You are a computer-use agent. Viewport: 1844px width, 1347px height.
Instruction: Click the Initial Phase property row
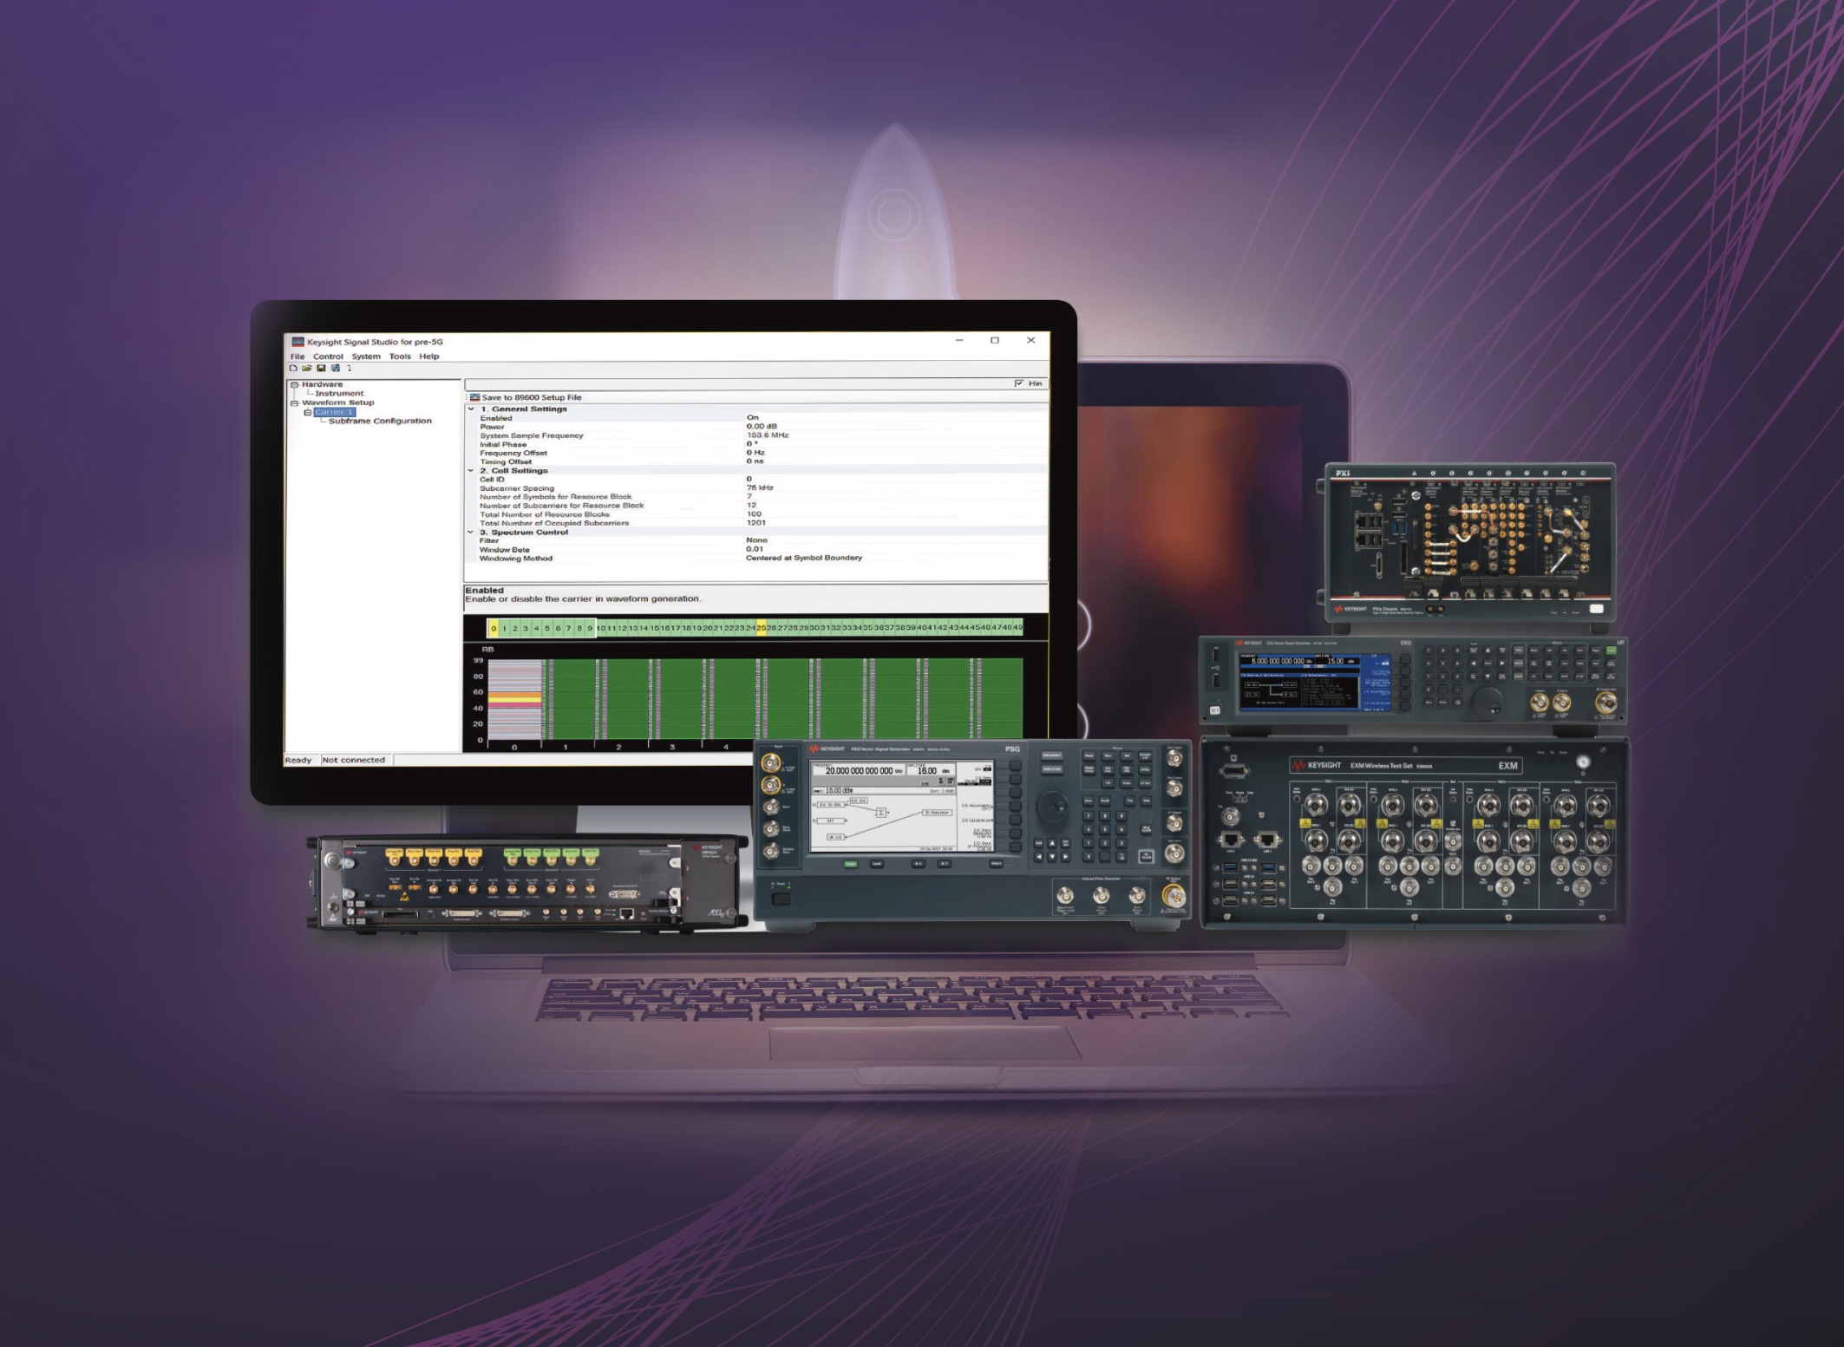click(755, 444)
